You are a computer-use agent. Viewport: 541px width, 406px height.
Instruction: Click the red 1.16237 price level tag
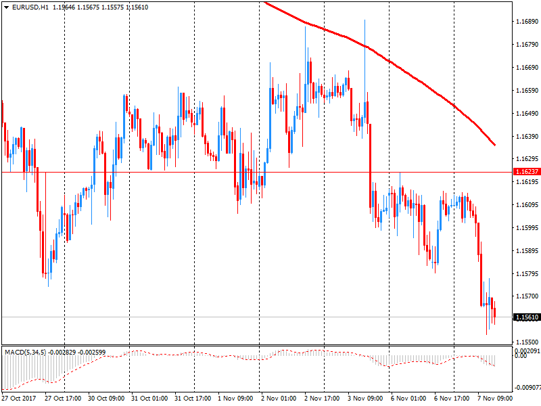pos(527,172)
